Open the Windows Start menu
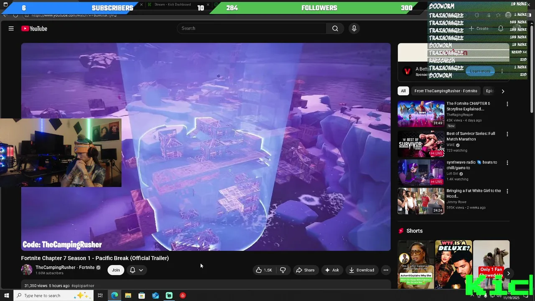The width and height of the screenshot is (535, 301). tap(6, 296)
